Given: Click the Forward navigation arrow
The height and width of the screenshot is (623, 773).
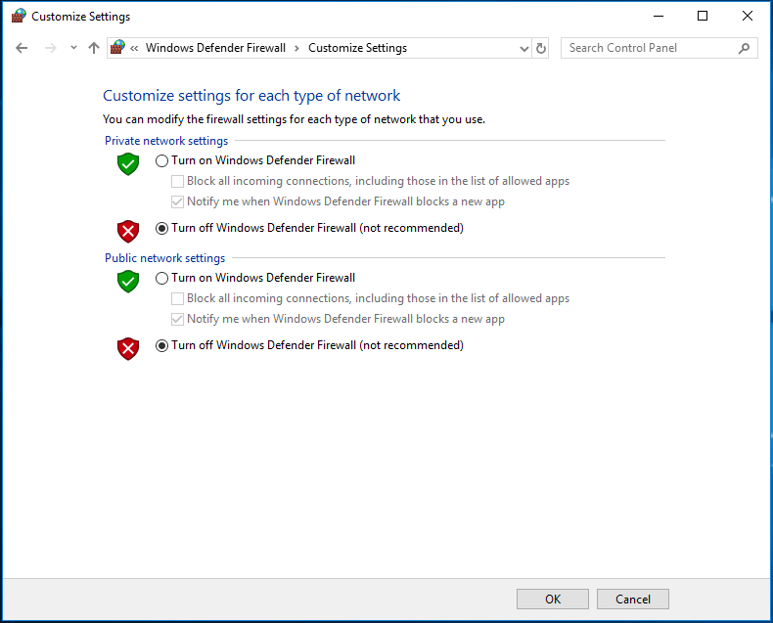Looking at the screenshot, I should tap(50, 48).
